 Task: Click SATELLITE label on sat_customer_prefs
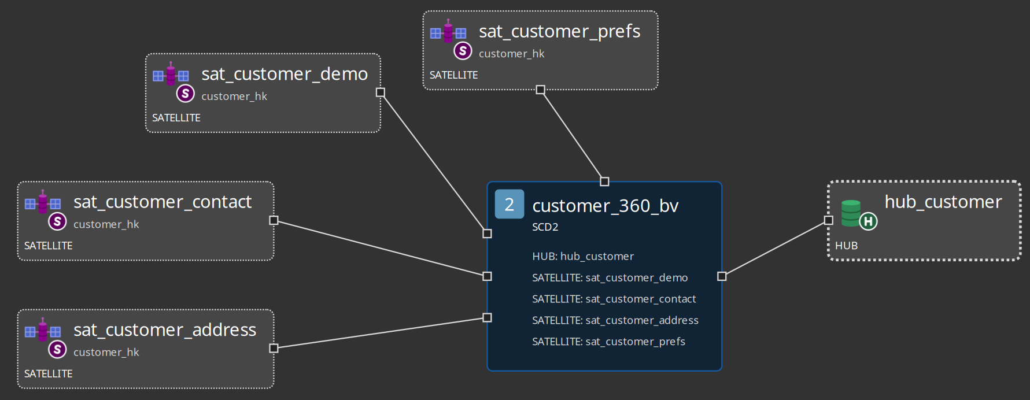click(454, 75)
